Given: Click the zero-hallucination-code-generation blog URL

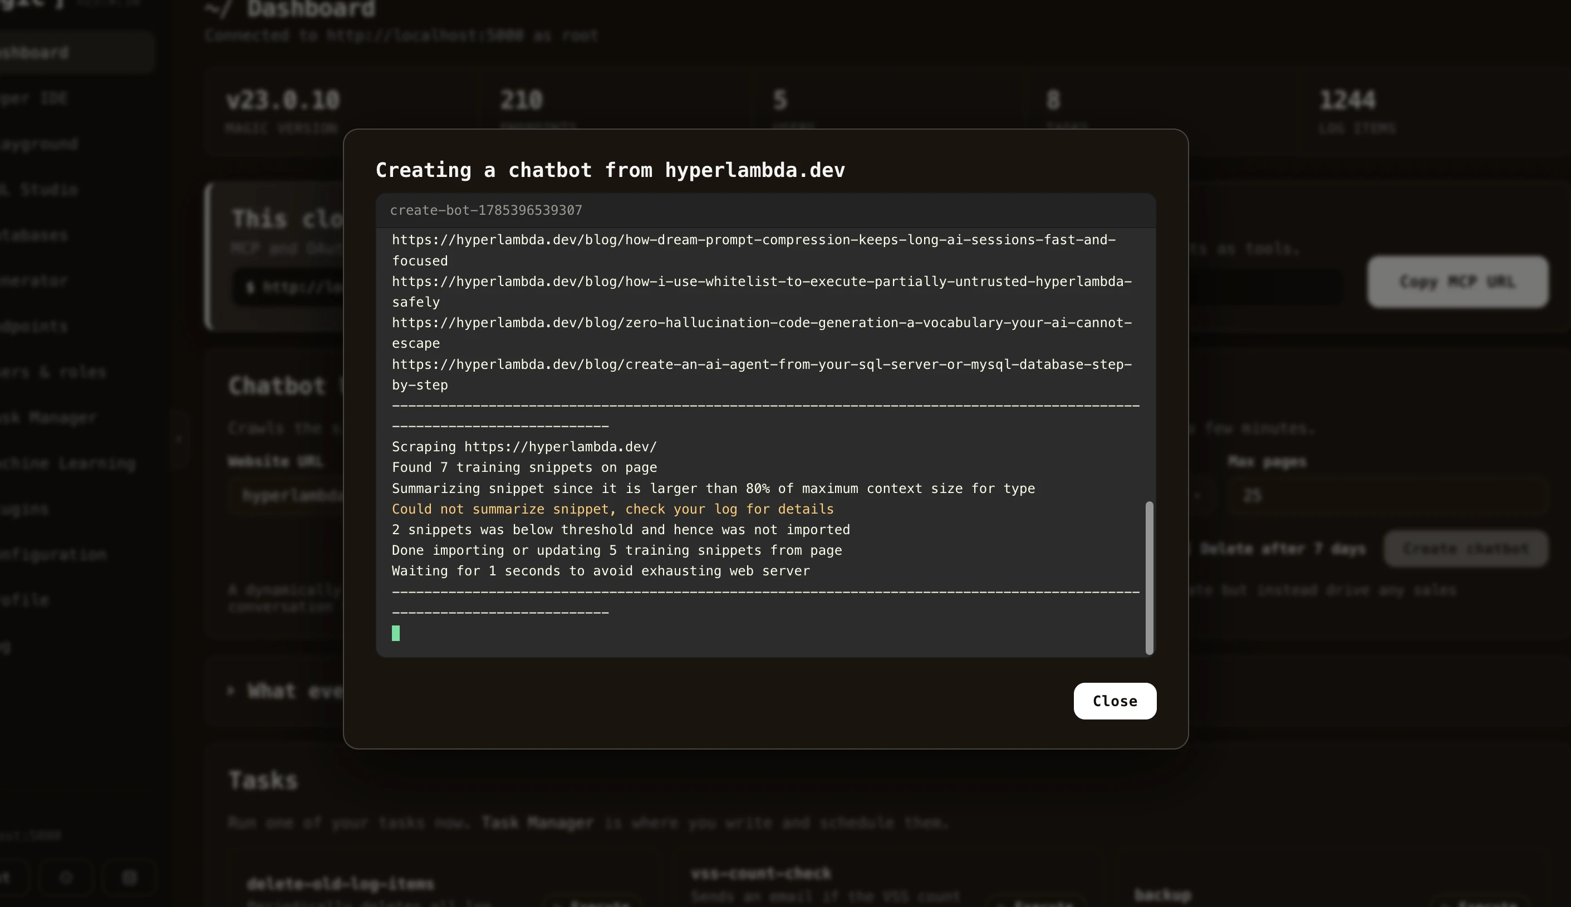Looking at the screenshot, I should tap(762, 333).
